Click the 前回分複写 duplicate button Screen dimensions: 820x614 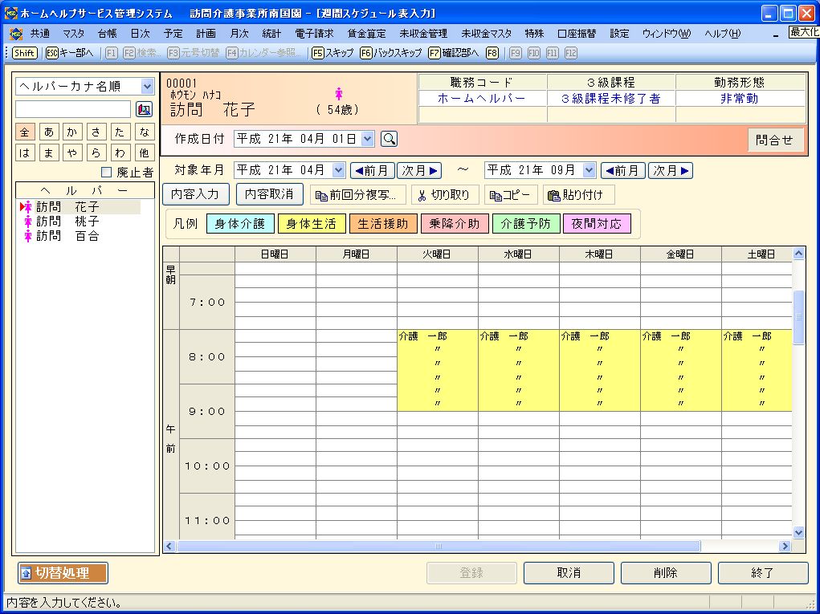point(357,195)
